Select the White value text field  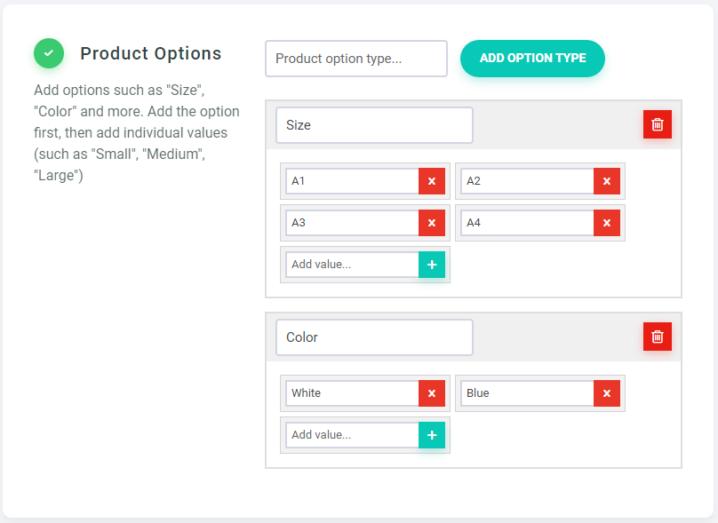tap(352, 393)
